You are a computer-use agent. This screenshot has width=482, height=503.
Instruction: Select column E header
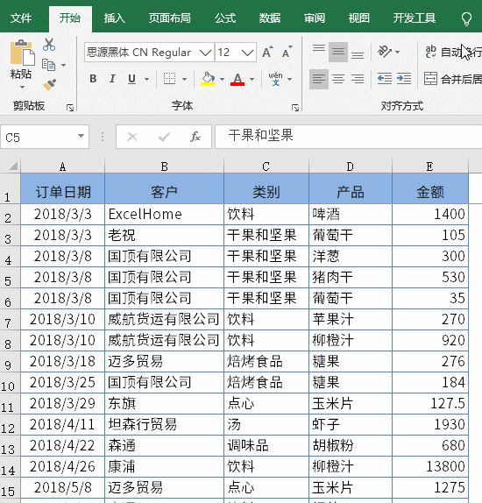[x=430, y=166]
